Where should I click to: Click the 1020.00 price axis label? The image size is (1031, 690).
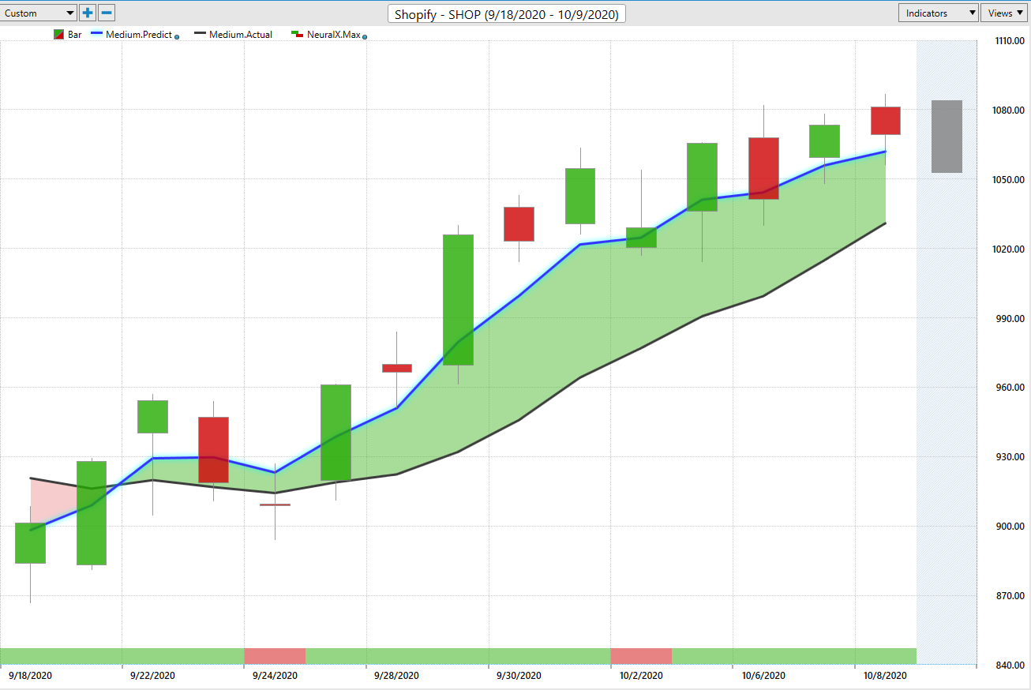click(1007, 249)
